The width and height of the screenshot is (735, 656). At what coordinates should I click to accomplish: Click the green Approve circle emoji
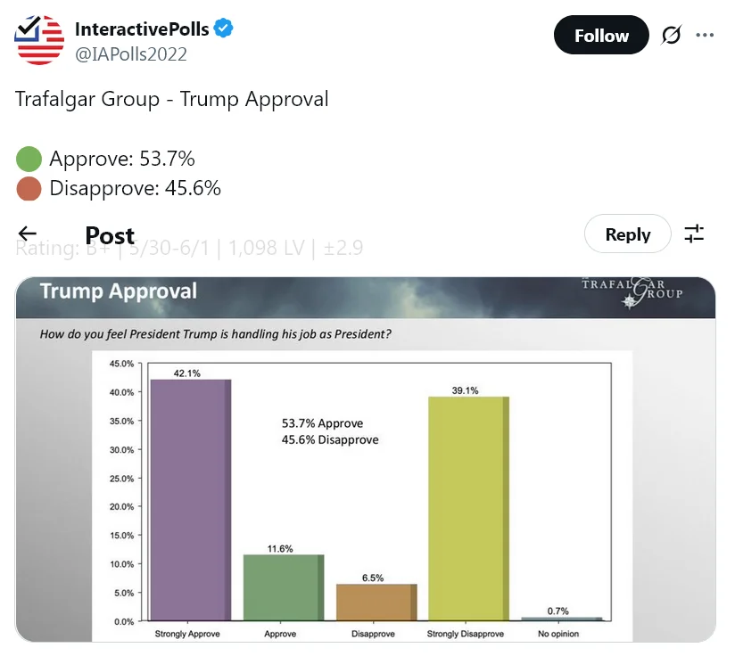(x=29, y=160)
